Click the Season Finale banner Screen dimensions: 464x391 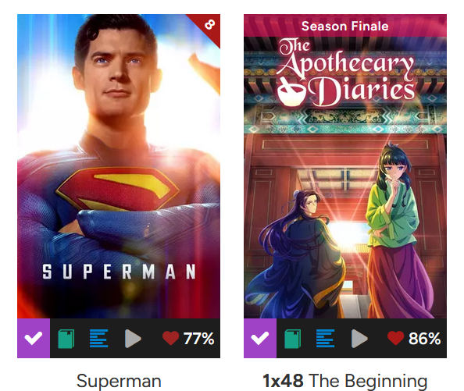click(x=345, y=26)
